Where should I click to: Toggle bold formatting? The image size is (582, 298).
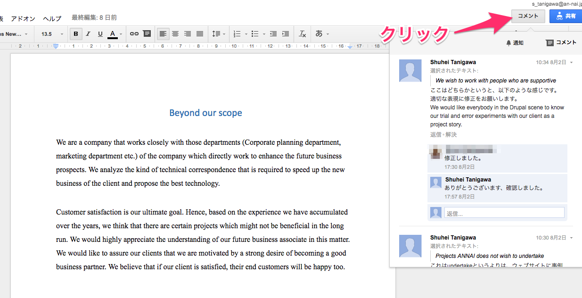[x=75, y=34]
